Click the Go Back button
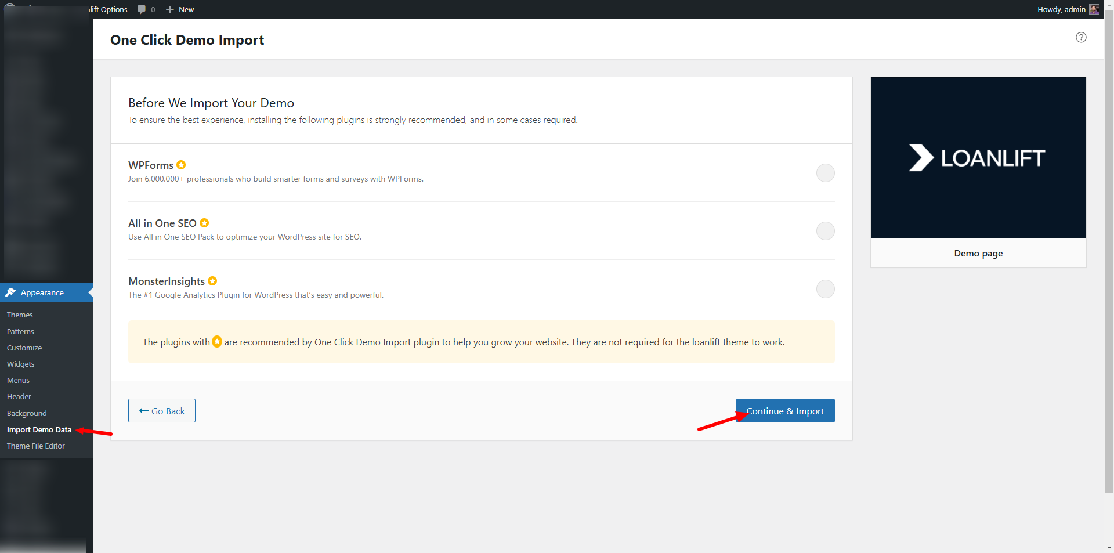 (162, 411)
